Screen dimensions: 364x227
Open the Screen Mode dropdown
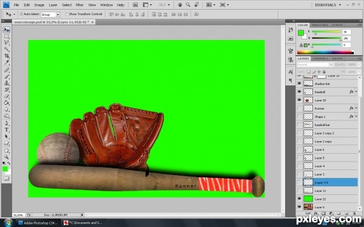click(224, 5)
